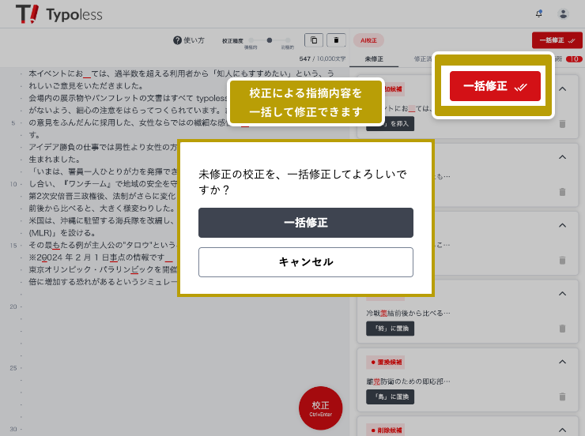Delete first suggestion via its trash icon

click(562, 124)
